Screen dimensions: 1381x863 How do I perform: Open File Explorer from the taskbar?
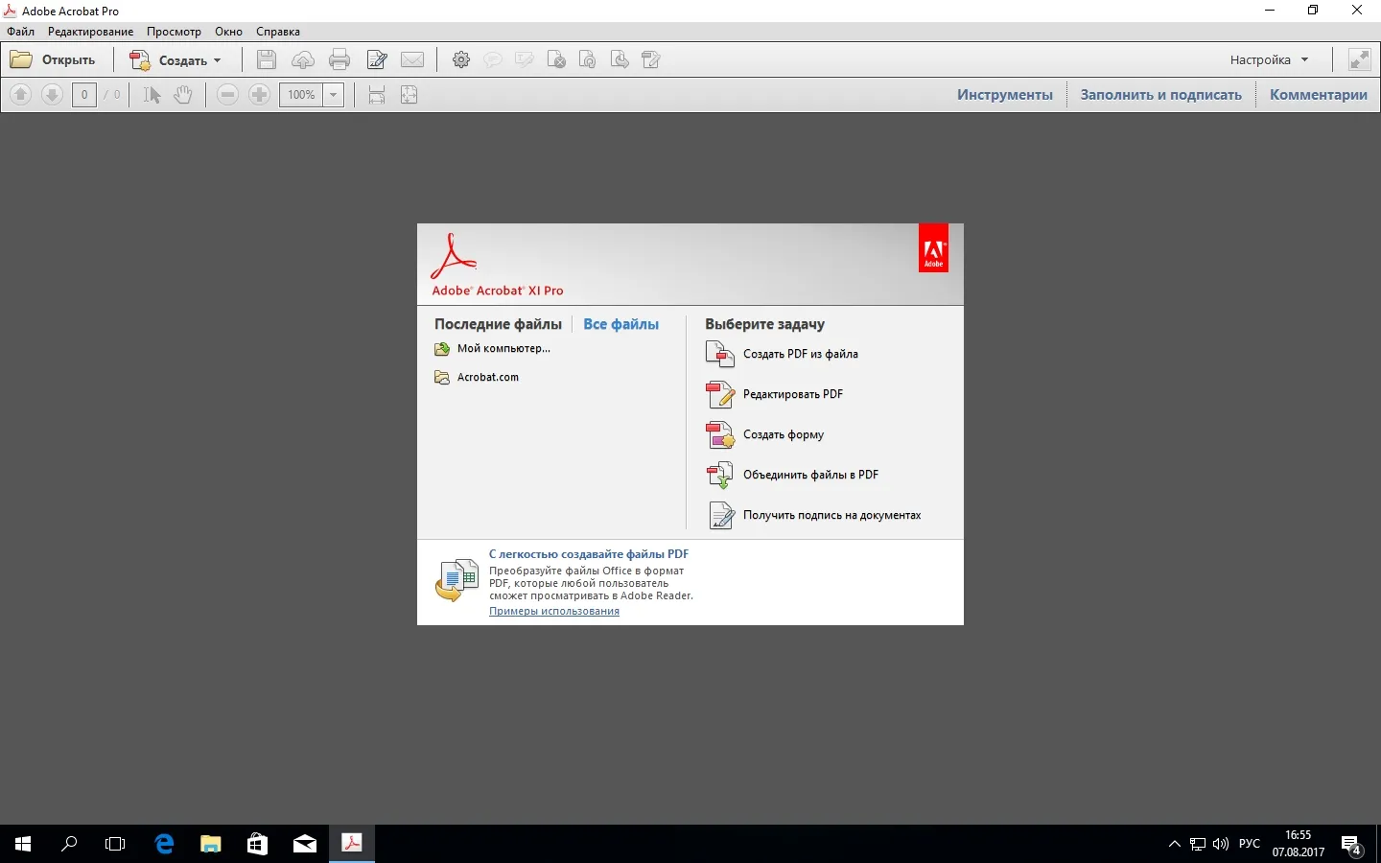pyautogui.click(x=211, y=844)
